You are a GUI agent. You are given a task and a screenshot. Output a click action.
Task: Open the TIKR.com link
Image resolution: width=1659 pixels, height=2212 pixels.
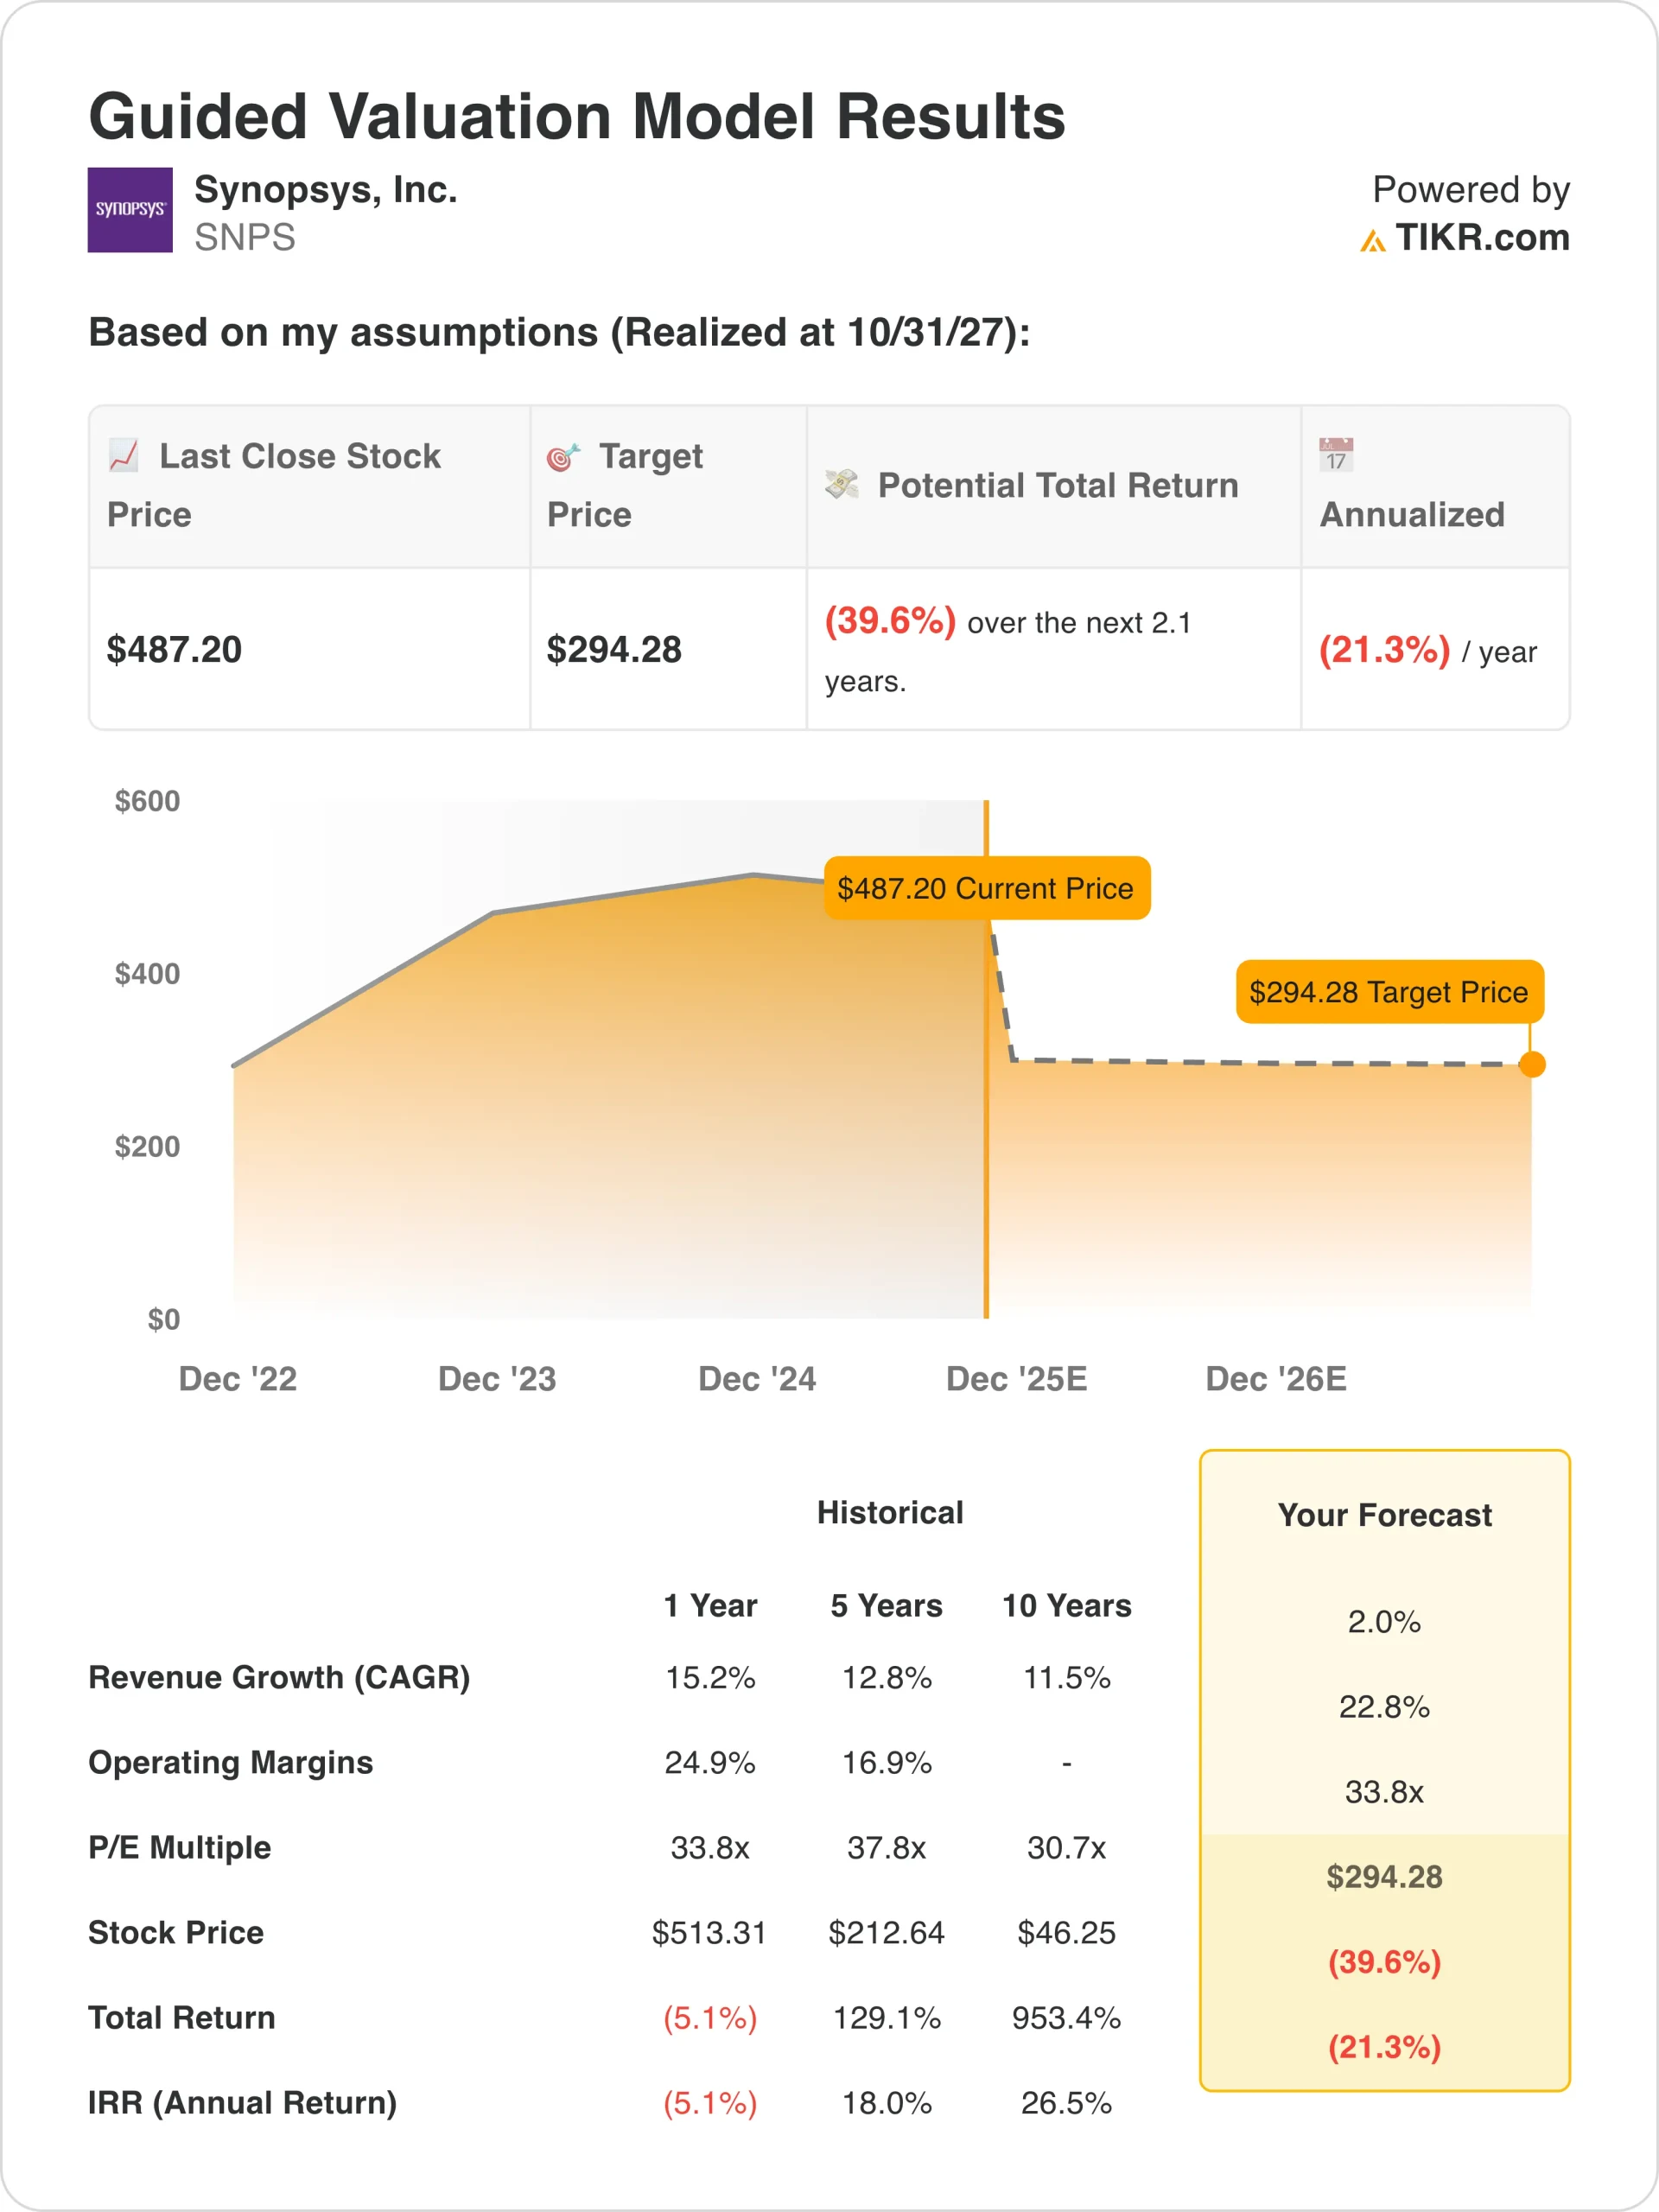(x=1482, y=238)
